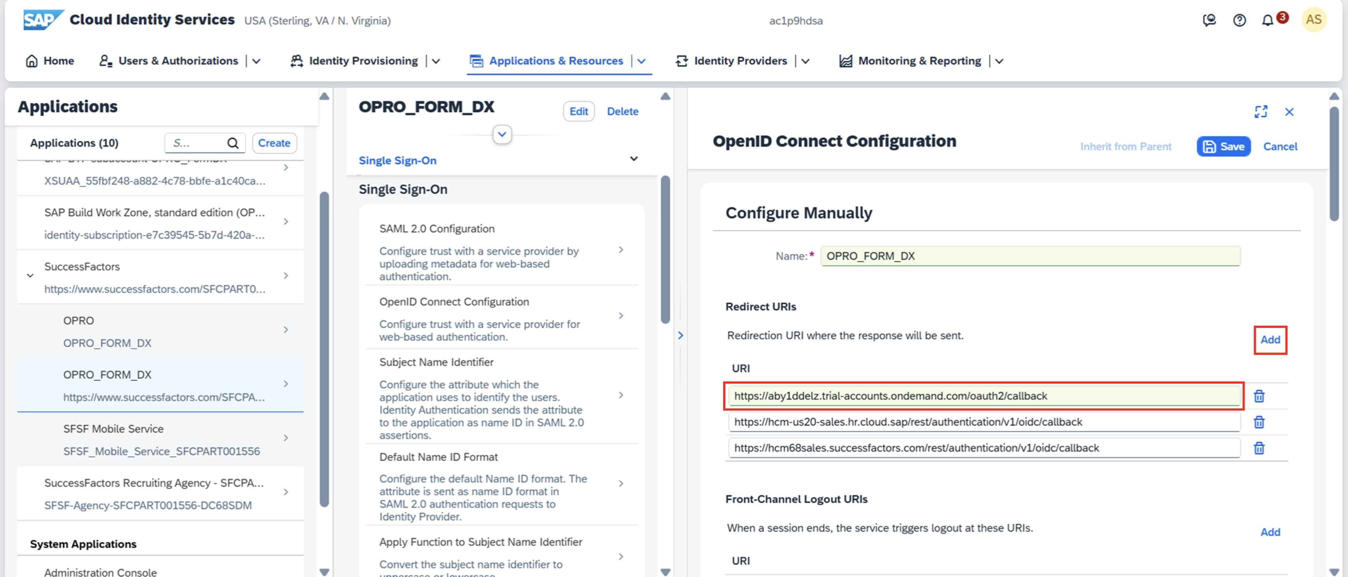Collapse the SuccessFactors application tree node

pyautogui.click(x=30, y=276)
